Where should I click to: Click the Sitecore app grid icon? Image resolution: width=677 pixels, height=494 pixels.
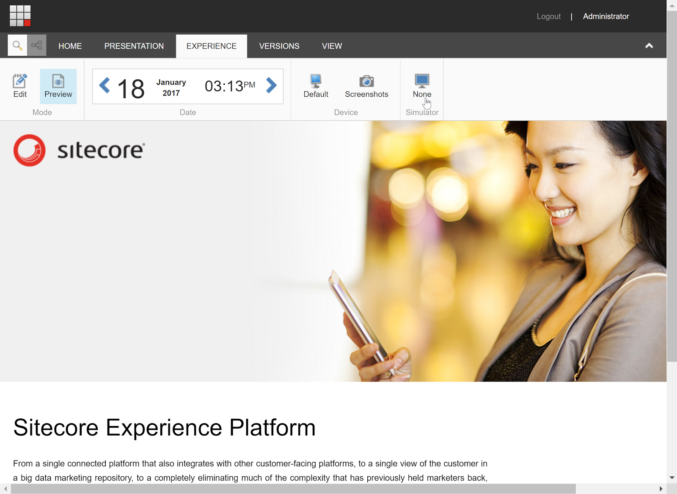click(x=20, y=16)
